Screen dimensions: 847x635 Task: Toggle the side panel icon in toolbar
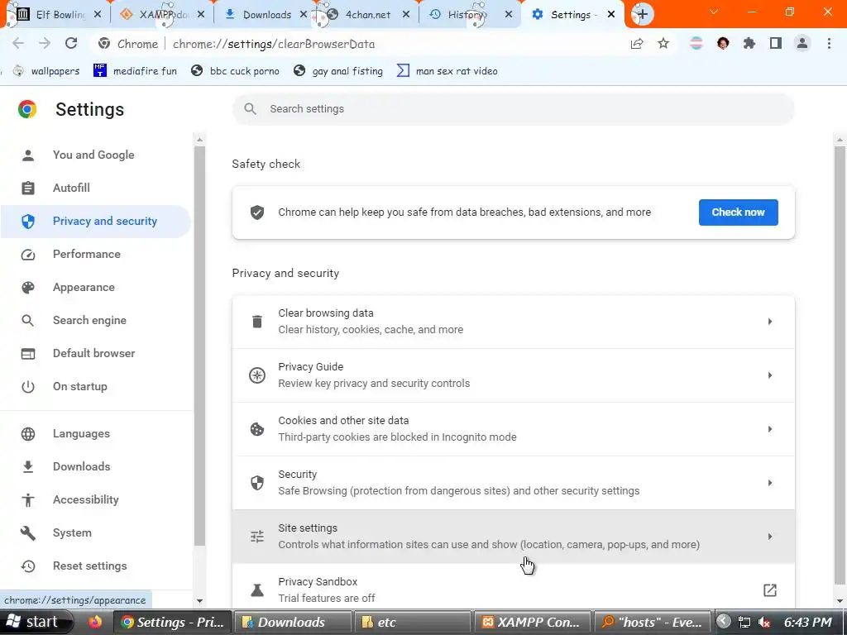coord(776,44)
